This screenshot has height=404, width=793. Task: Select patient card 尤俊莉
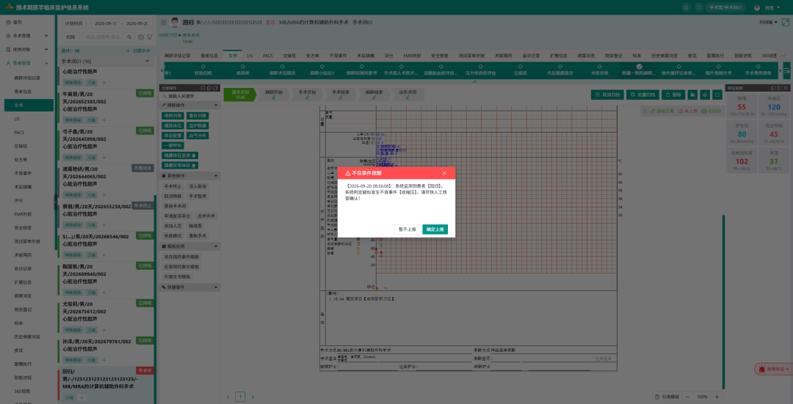coord(106,316)
